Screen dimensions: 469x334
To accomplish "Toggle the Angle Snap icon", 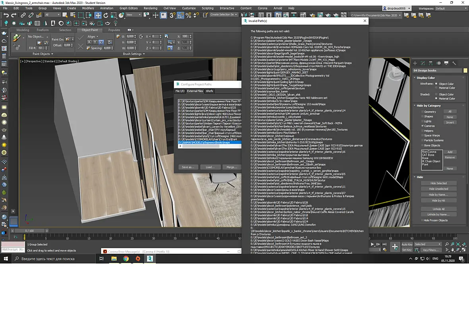I will 181,15.
